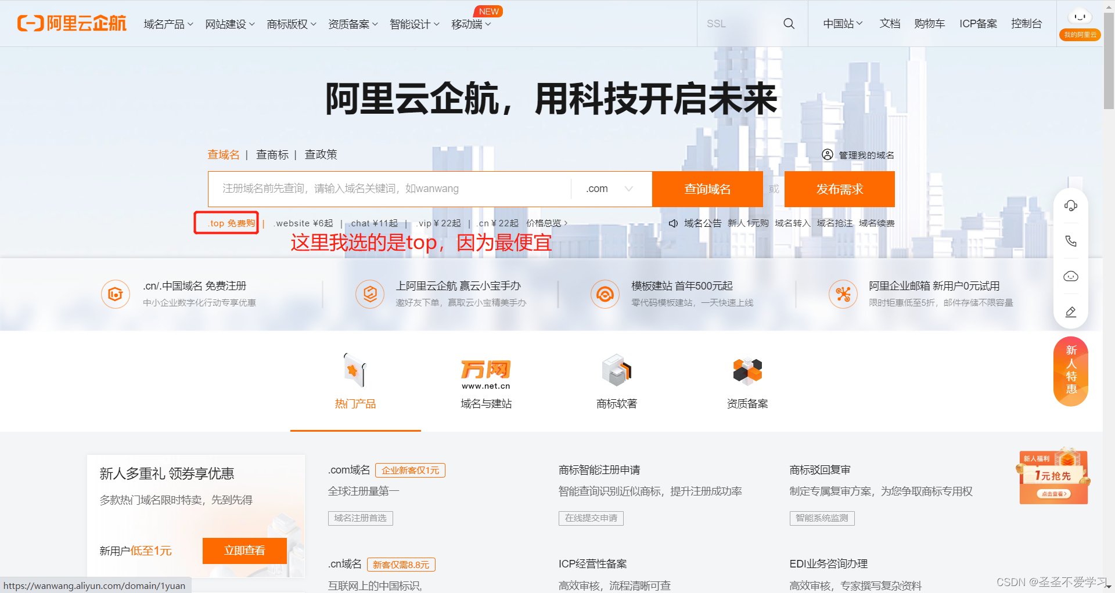Viewport: 1115px width, 593px height.
Task: Open the ICP备案 menu item
Action: click(978, 24)
